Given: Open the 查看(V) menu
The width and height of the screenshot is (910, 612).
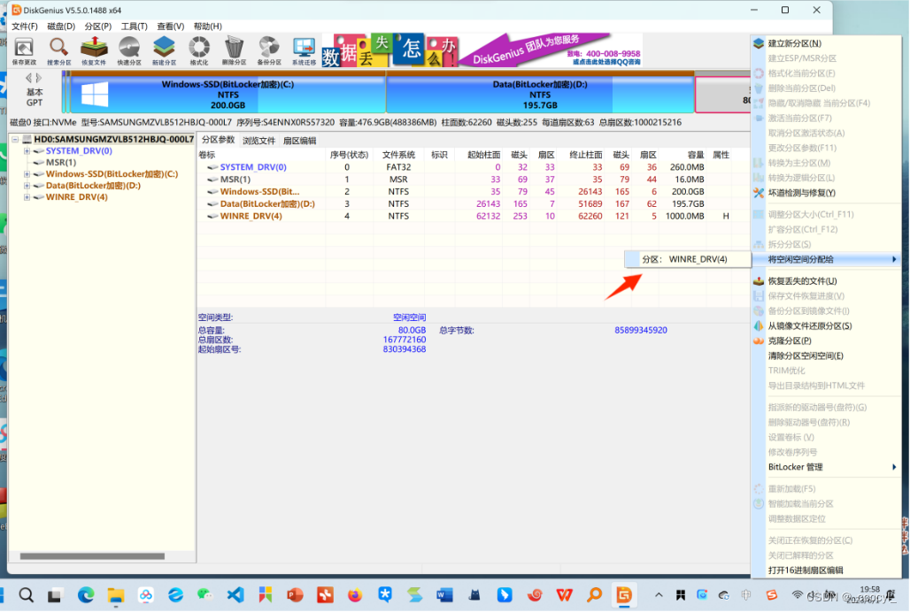Looking at the screenshot, I should (x=171, y=26).
